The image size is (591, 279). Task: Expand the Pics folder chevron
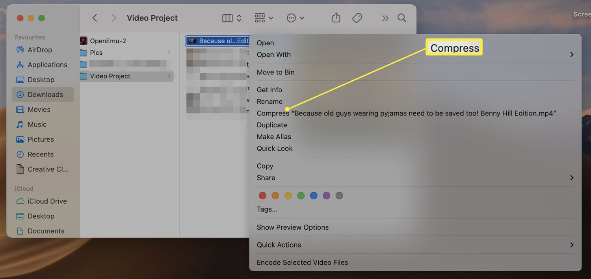(x=169, y=52)
